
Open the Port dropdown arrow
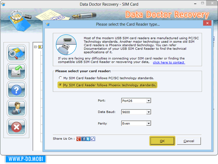149,101
